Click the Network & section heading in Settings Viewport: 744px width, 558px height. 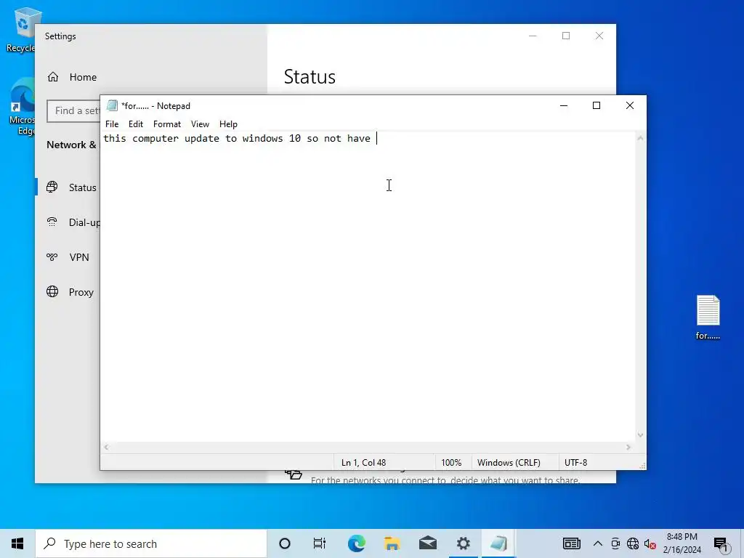tap(71, 145)
